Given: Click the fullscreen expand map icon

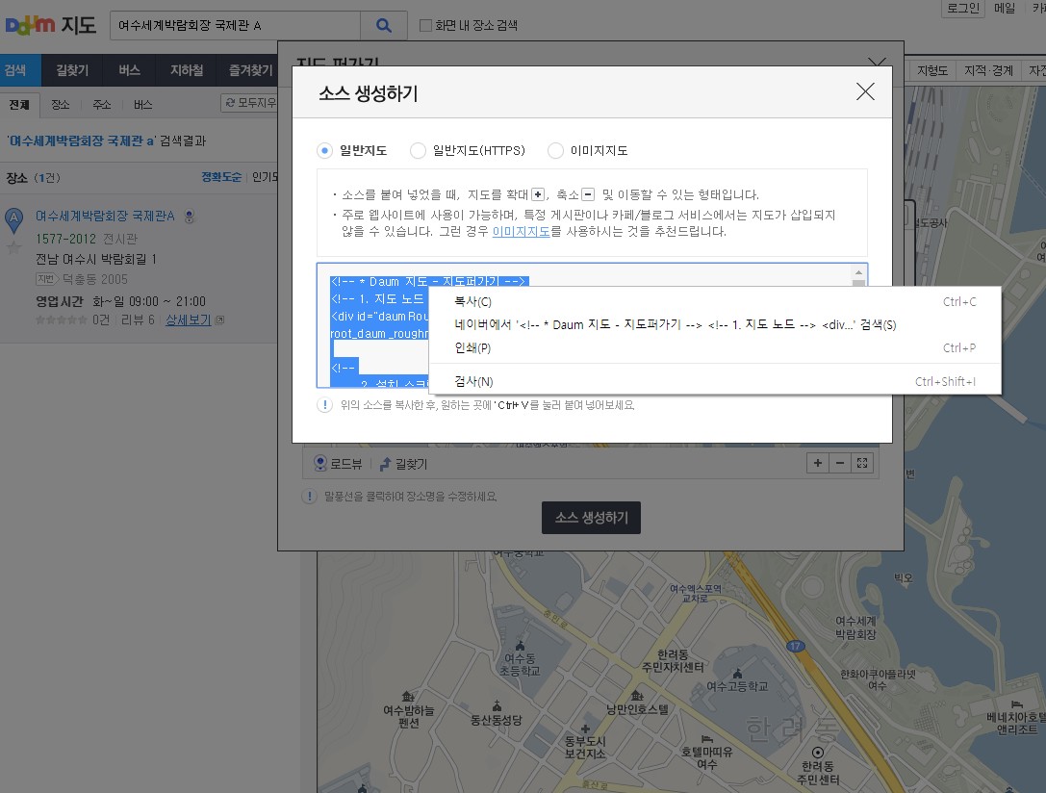Looking at the screenshot, I should [862, 463].
